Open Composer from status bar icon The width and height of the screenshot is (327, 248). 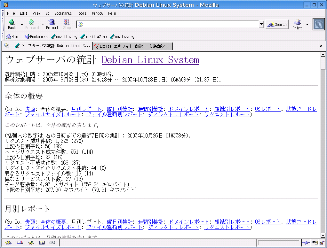click(31, 243)
